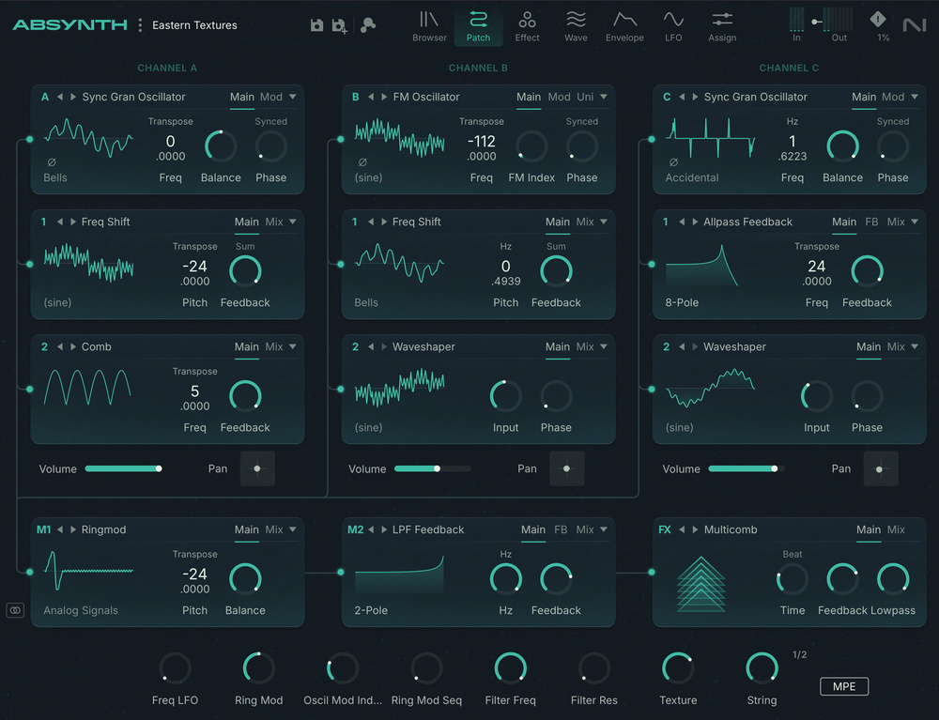Click previous arrow on Ringmod module
This screenshot has width=939, height=720.
click(x=60, y=529)
